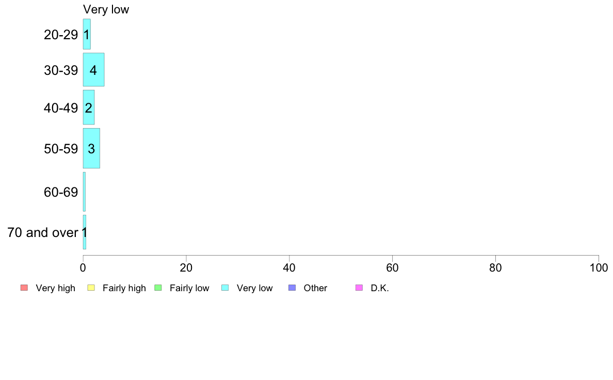Click the Other legend label text

pyautogui.click(x=315, y=288)
